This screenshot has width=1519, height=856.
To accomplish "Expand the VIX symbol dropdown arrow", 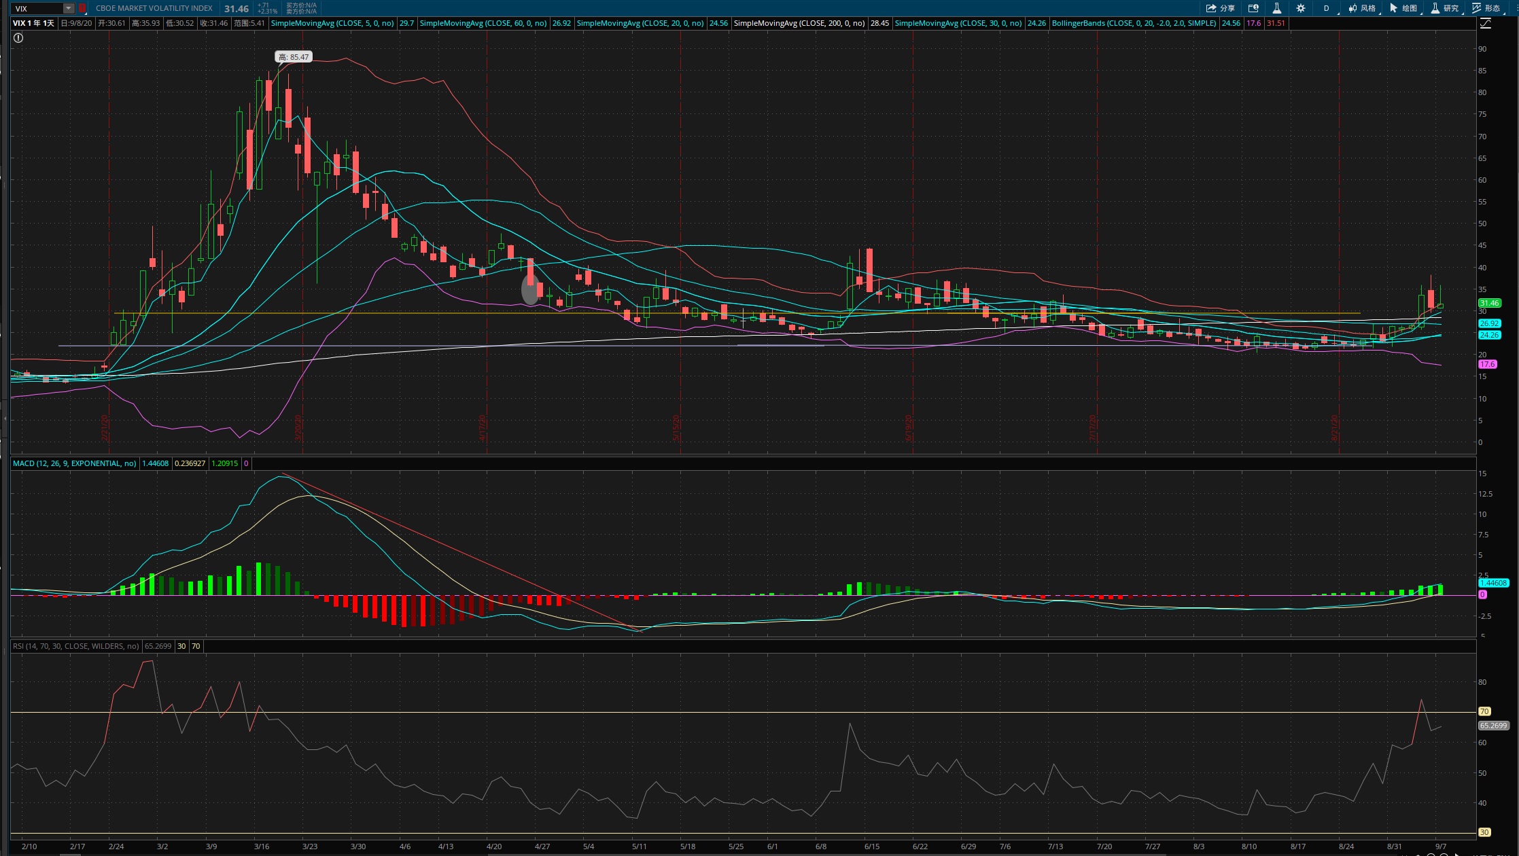I will [69, 8].
